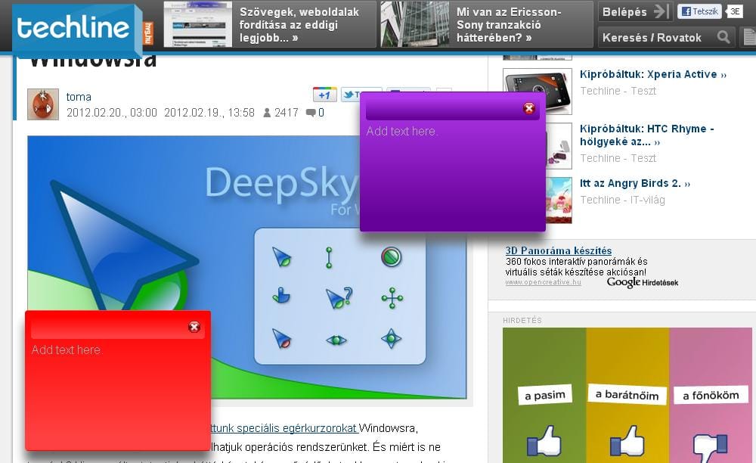
Task: Click Google Hirdetések label
Action: [x=642, y=283]
